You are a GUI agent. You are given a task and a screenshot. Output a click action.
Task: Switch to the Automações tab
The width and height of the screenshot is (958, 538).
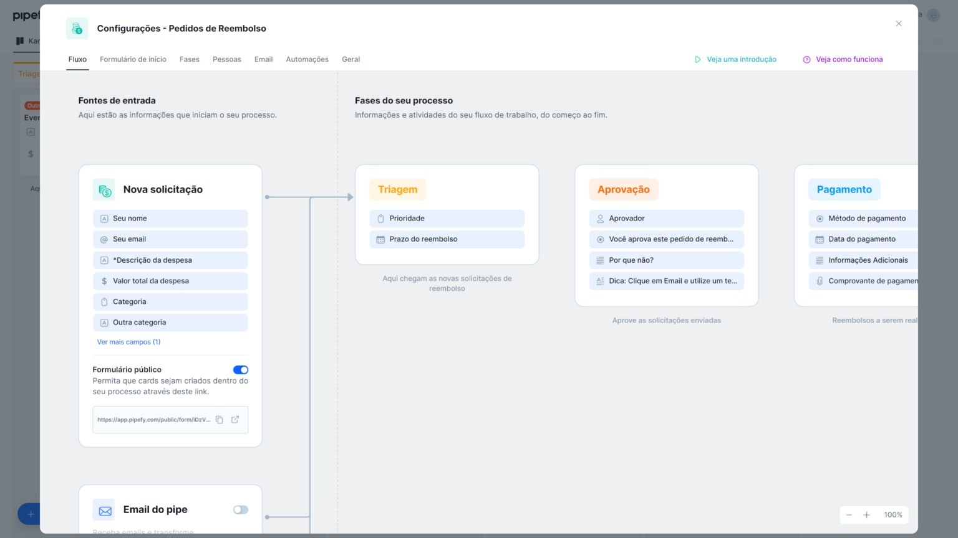(x=307, y=59)
